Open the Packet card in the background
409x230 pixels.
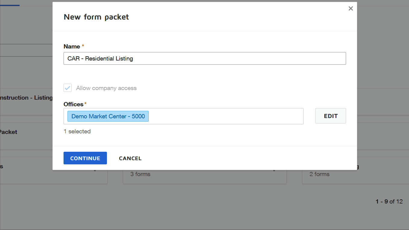(9, 132)
